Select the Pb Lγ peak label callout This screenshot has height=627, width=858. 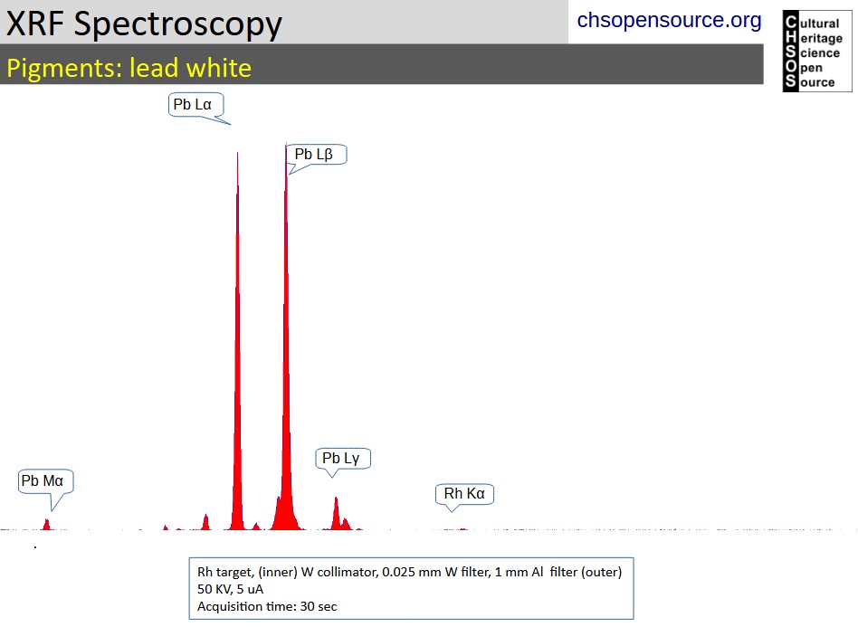click(x=342, y=459)
